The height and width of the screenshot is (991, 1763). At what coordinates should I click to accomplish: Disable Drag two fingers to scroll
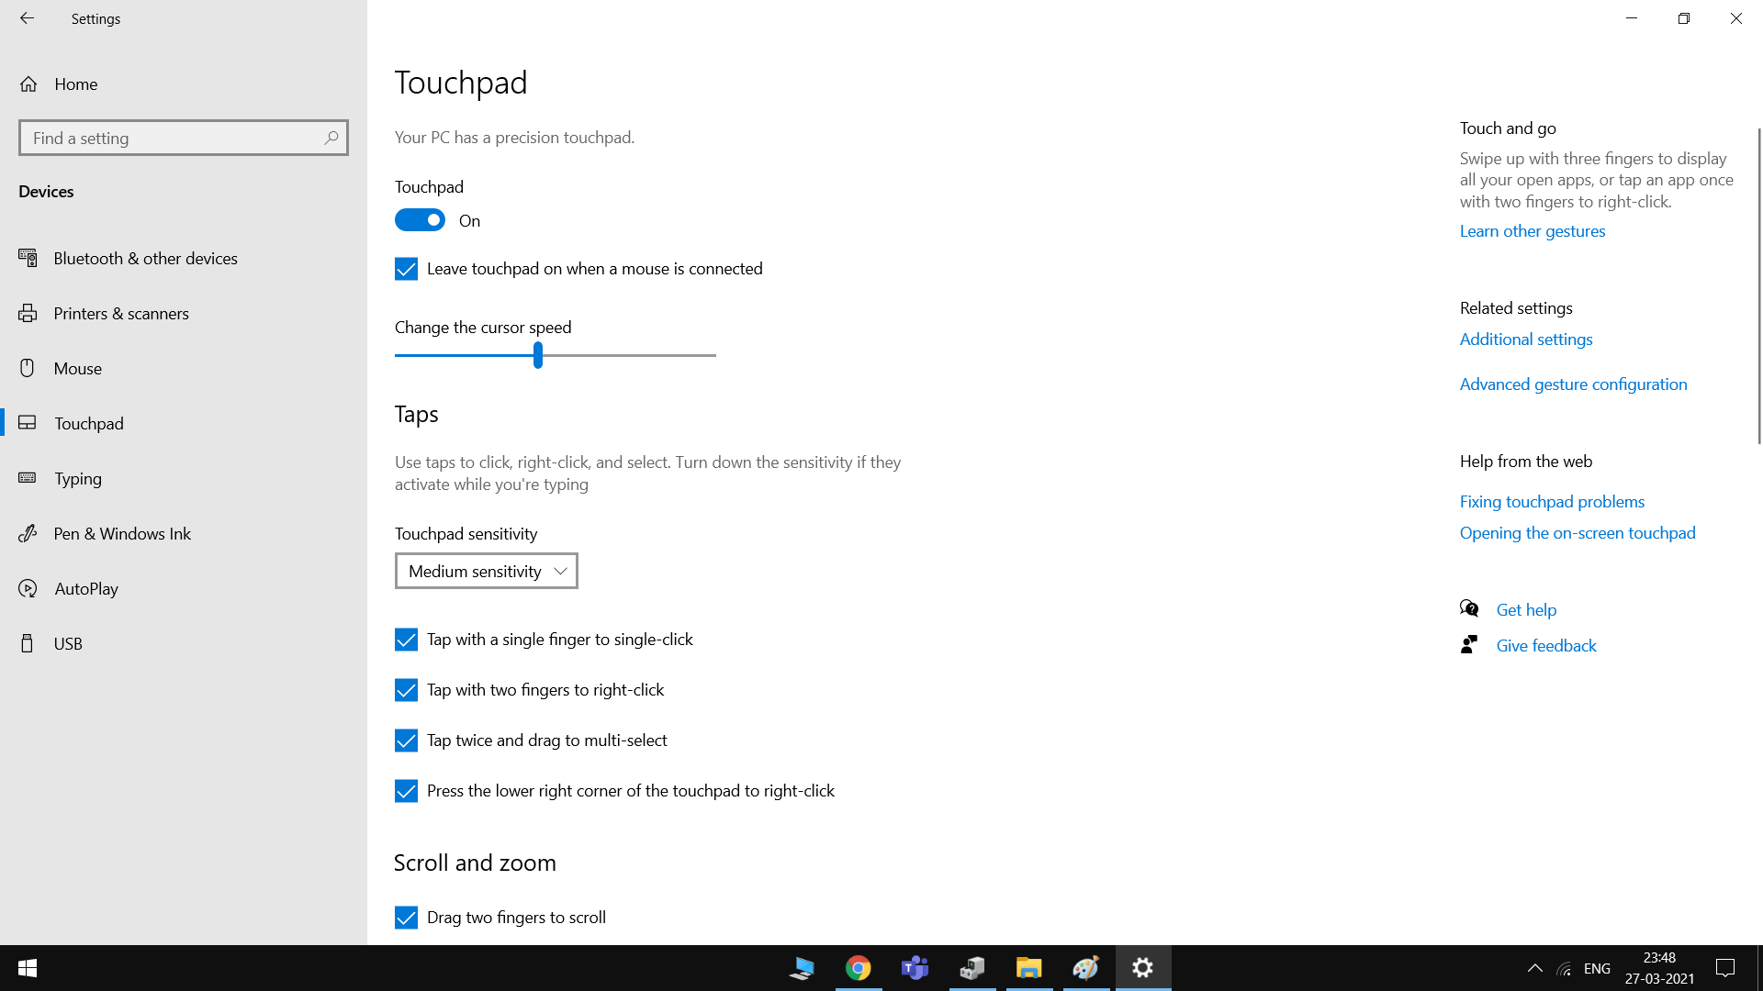[x=406, y=918]
